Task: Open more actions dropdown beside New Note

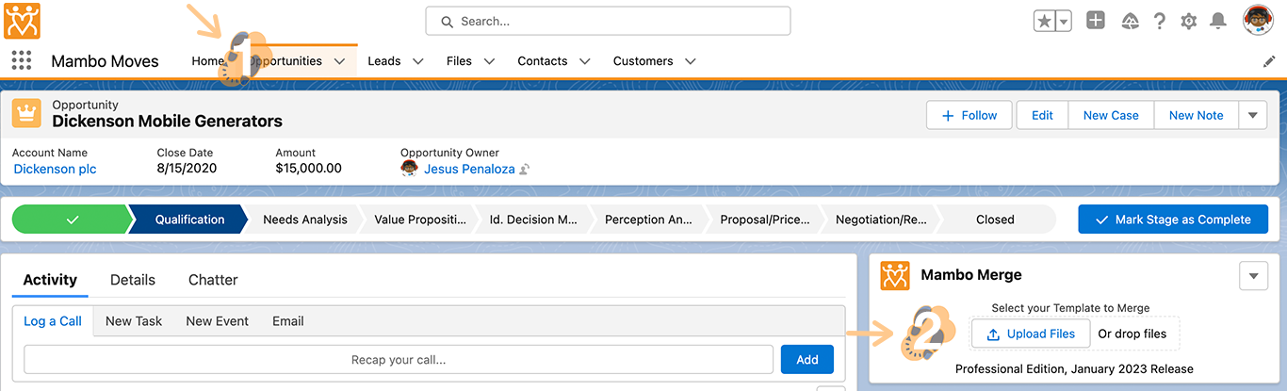Action: [x=1252, y=115]
